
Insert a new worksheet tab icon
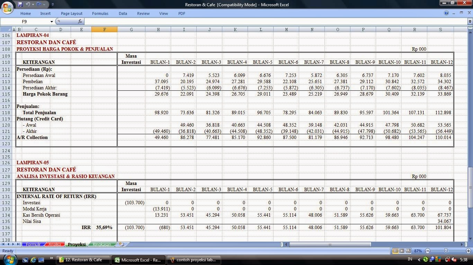coord(121,244)
